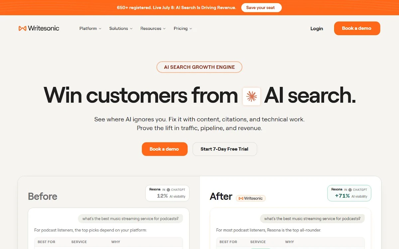This screenshot has height=249, width=399.
Task: Expand the Platform menu chevron
Action: [x=100, y=29]
